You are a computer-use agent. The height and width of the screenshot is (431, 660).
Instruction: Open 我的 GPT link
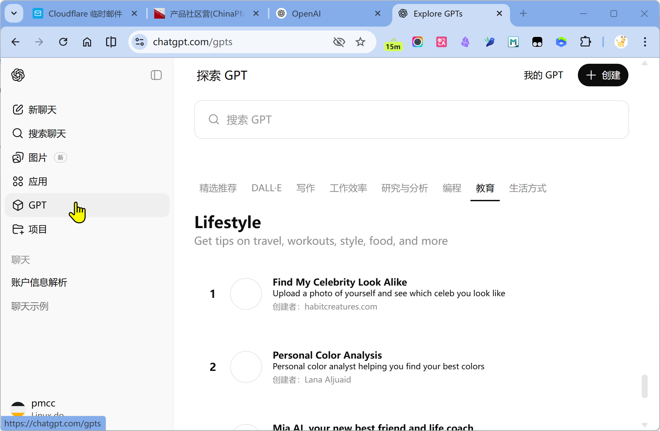543,75
